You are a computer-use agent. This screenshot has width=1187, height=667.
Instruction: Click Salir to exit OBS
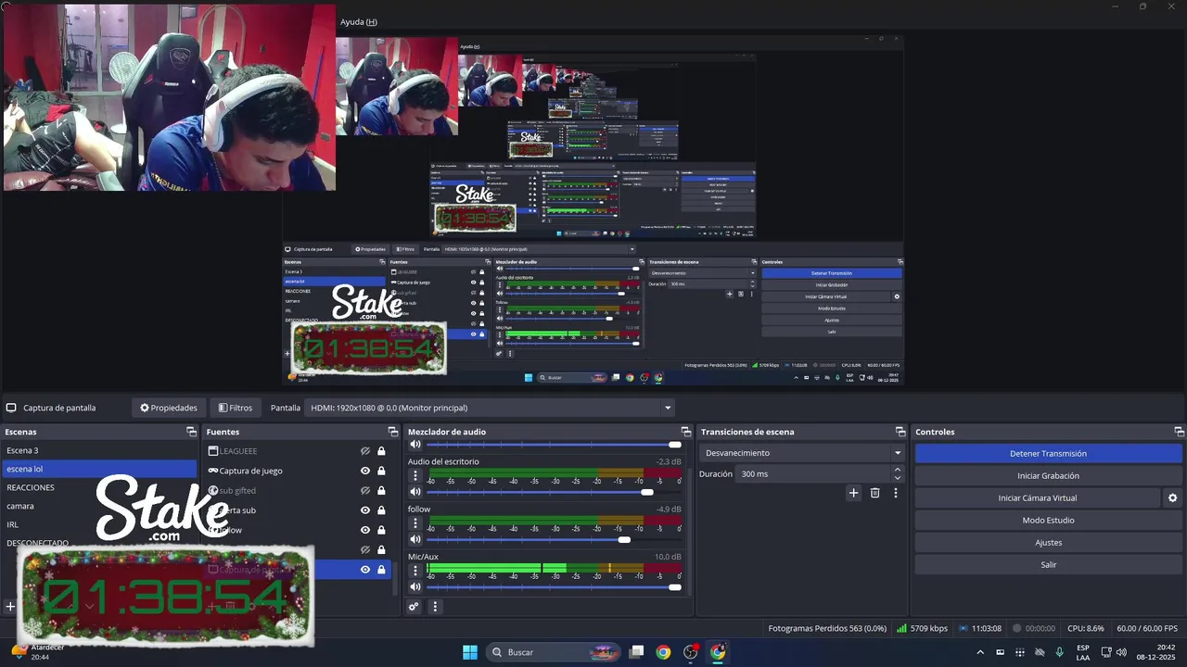pyautogui.click(x=1048, y=564)
